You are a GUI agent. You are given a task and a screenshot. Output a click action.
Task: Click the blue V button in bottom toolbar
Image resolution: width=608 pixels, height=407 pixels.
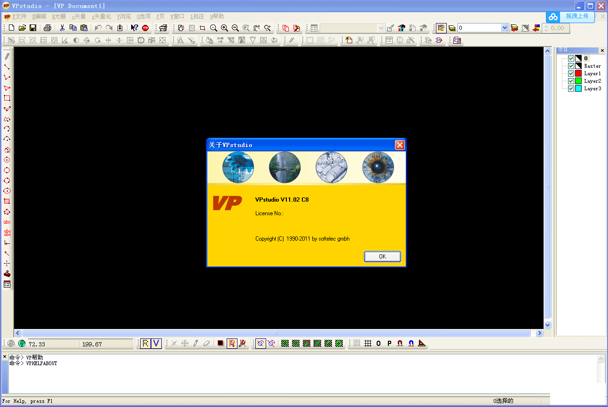(x=157, y=344)
